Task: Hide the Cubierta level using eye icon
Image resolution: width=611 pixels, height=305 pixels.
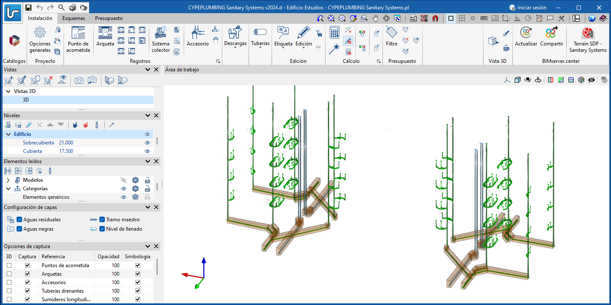Action: [147, 151]
